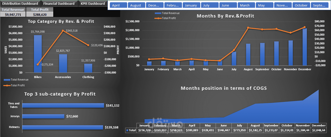This screenshot has height=137, width=331.
Task: Click the Total Revenue value $9,947,771
Action: (13, 15)
